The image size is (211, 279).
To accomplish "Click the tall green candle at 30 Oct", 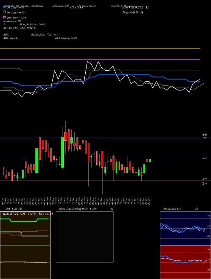I will (37, 161).
